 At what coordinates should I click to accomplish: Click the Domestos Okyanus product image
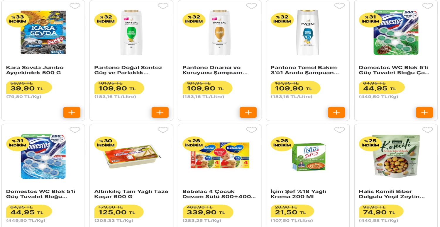[x=43, y=156]
